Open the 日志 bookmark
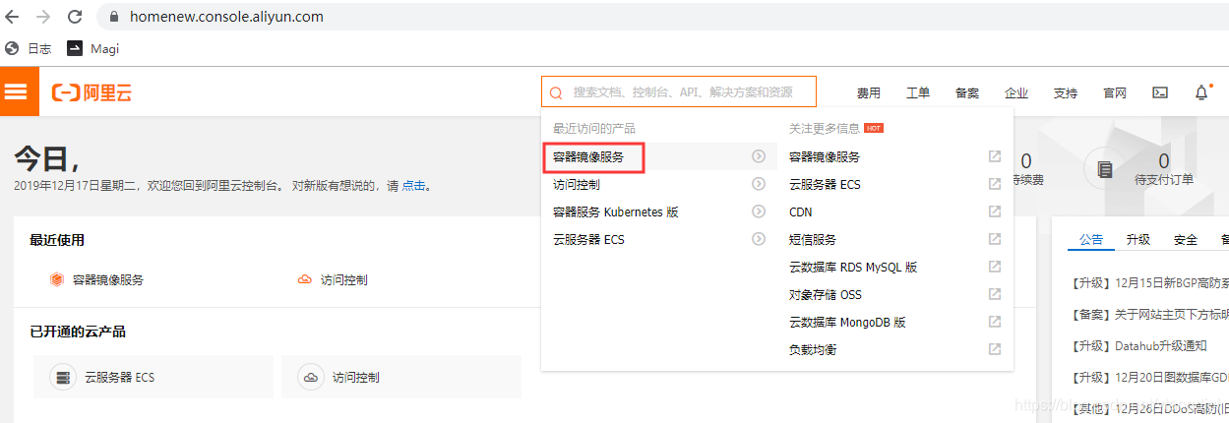This screenshot has height=423, width=1229. pos(29,48)
